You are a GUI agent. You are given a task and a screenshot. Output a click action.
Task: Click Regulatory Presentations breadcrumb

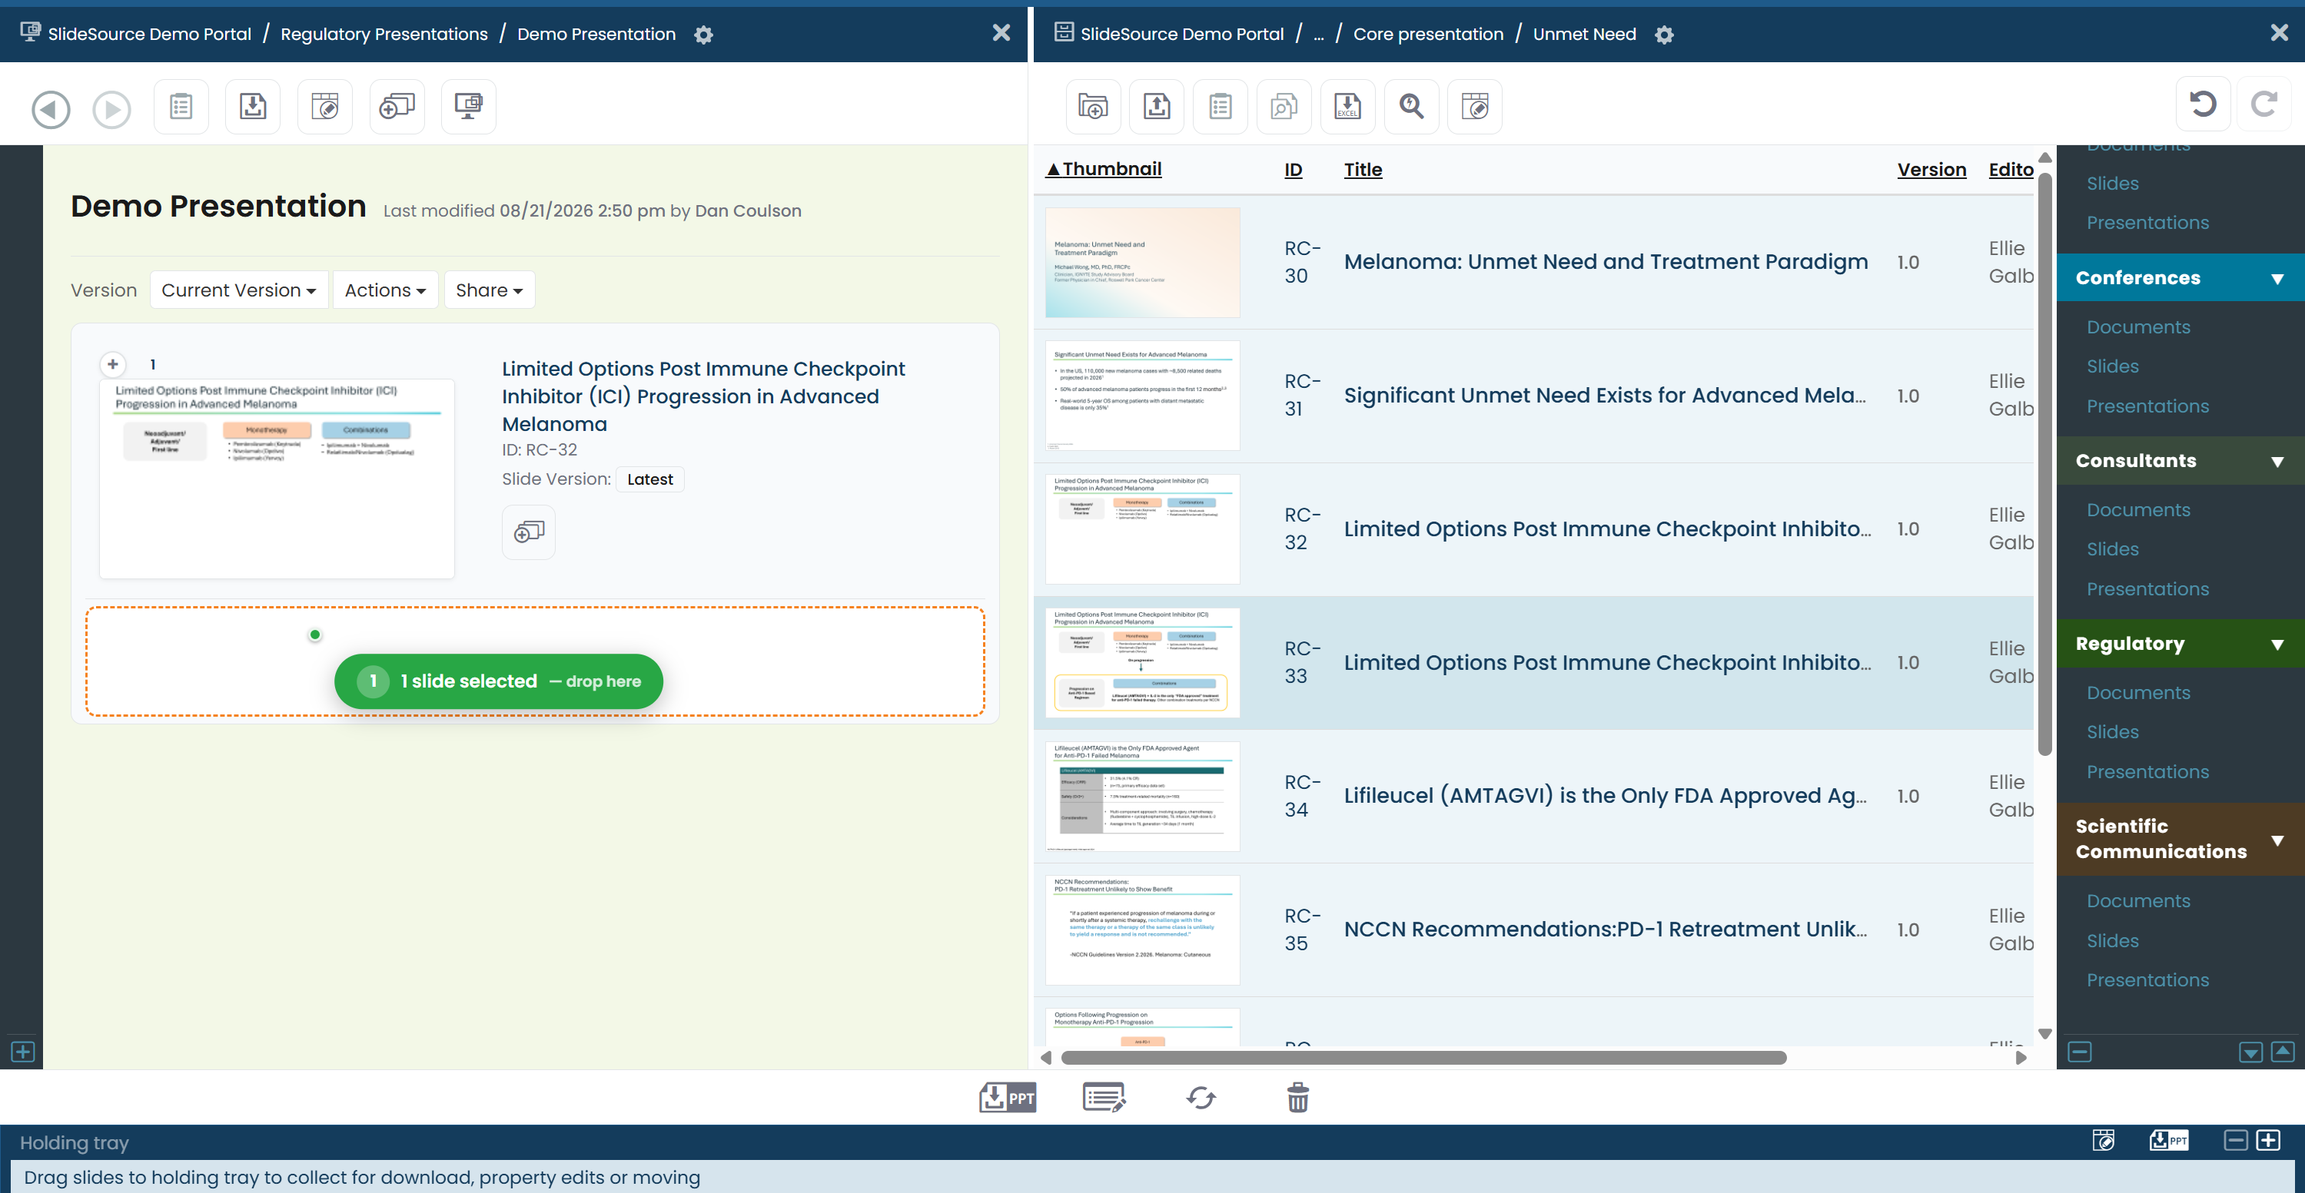(x=384, y=34)
